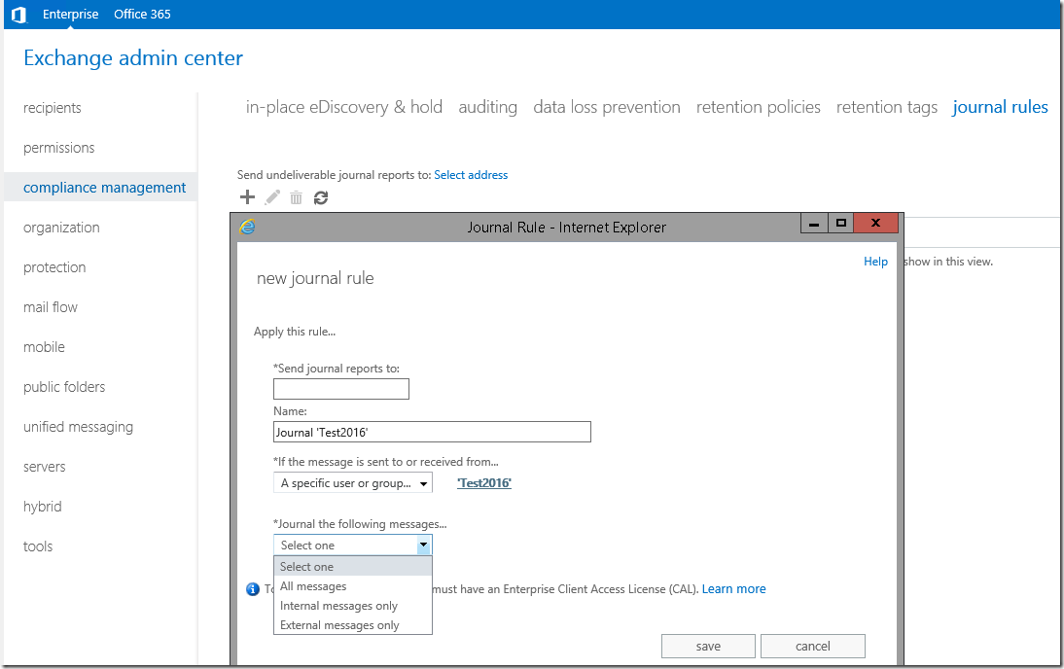
Task: Open unified messaging section
Action: point(78,427)
